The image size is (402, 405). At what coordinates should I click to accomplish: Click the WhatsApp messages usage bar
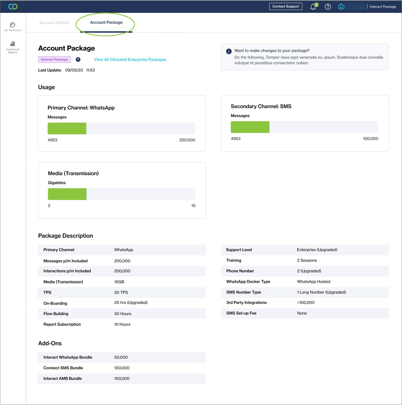click(121, 128)
